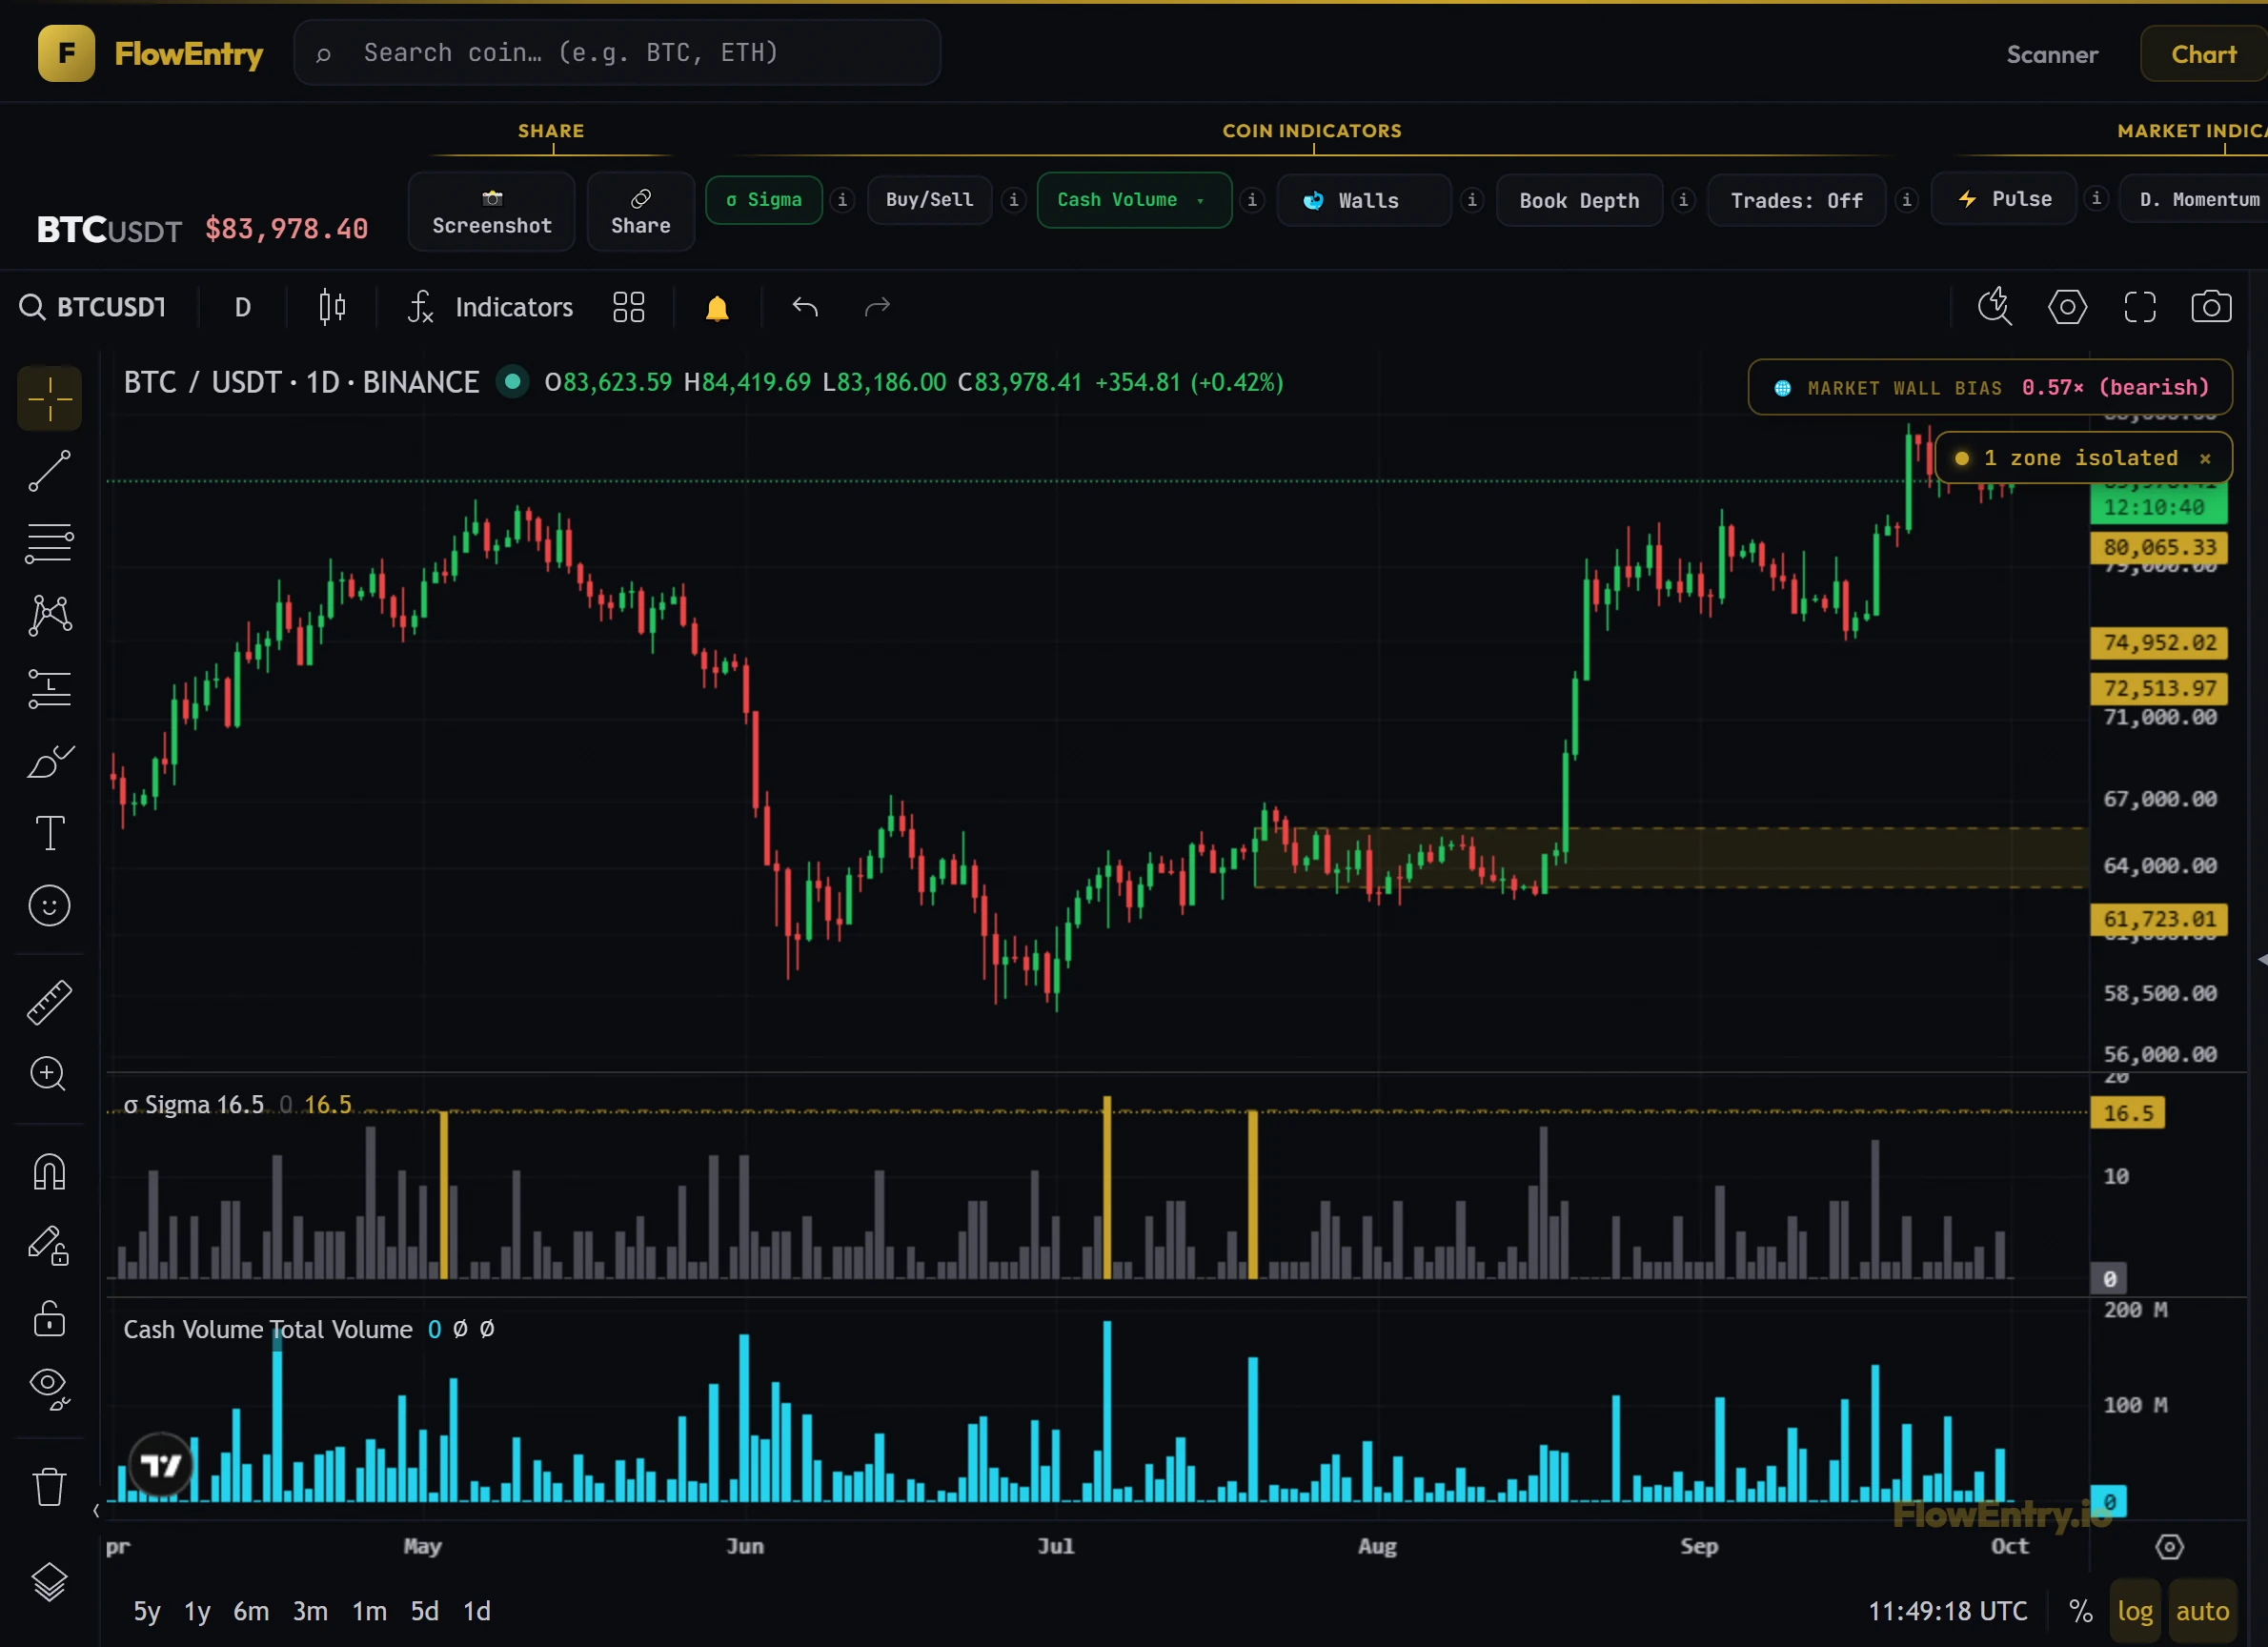Open the Indicators menu

pos(491,307)
